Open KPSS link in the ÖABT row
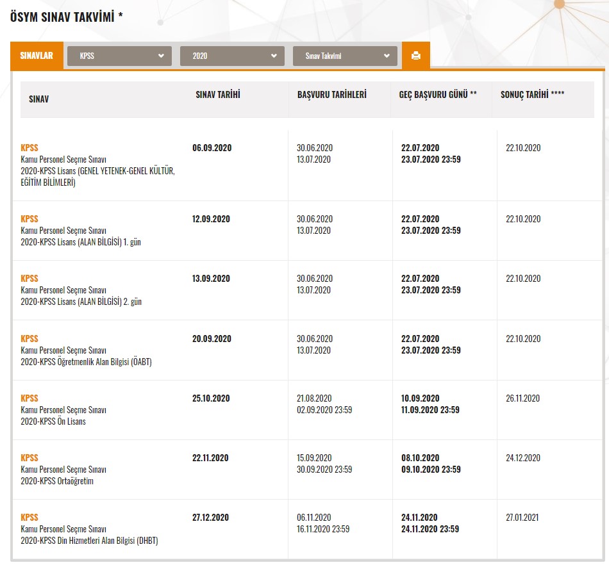Screen dimensions: 609x565 point(29,339)
